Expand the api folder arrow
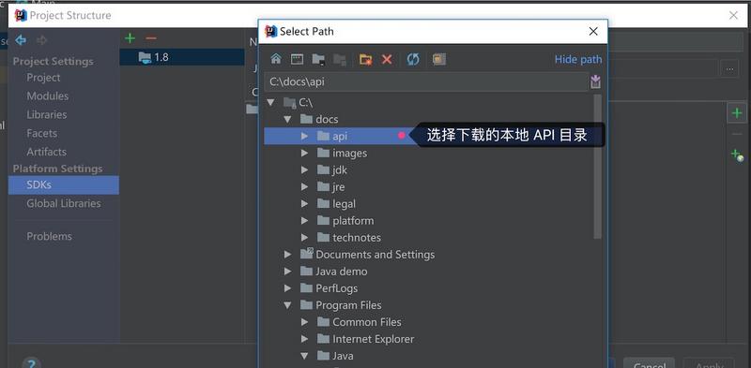The width and height of the screenshot is (751, 368). point(304,136)
